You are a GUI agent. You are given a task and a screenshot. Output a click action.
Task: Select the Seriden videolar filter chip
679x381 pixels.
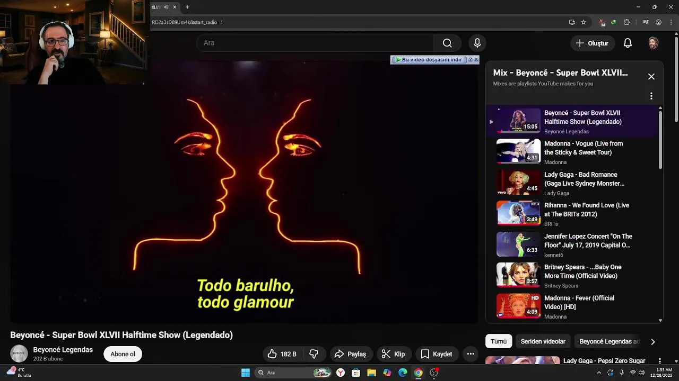[543, 341]
